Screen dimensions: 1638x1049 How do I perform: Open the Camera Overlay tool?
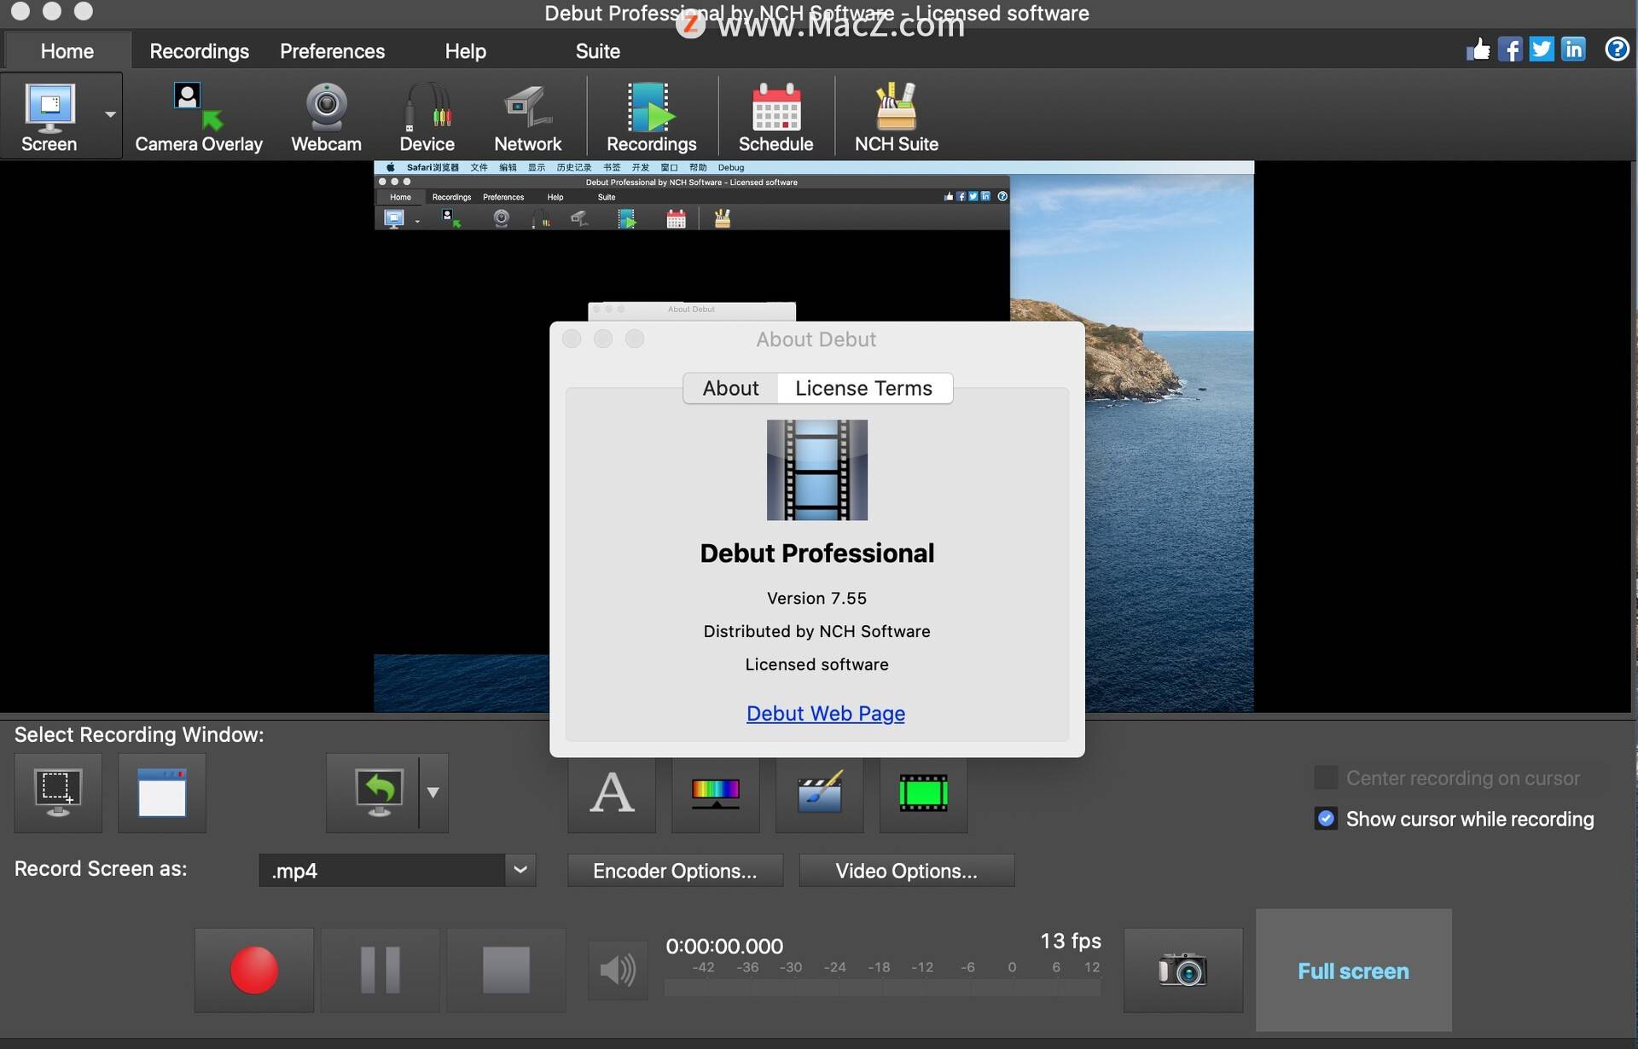(x=198, y=116)
